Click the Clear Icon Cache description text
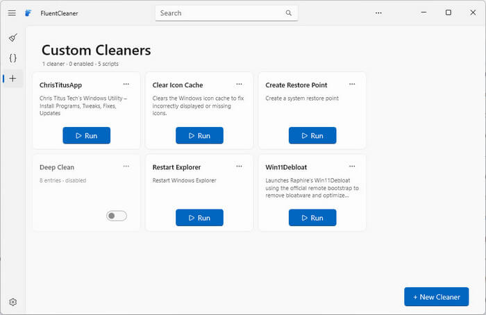 coord(198,105)
